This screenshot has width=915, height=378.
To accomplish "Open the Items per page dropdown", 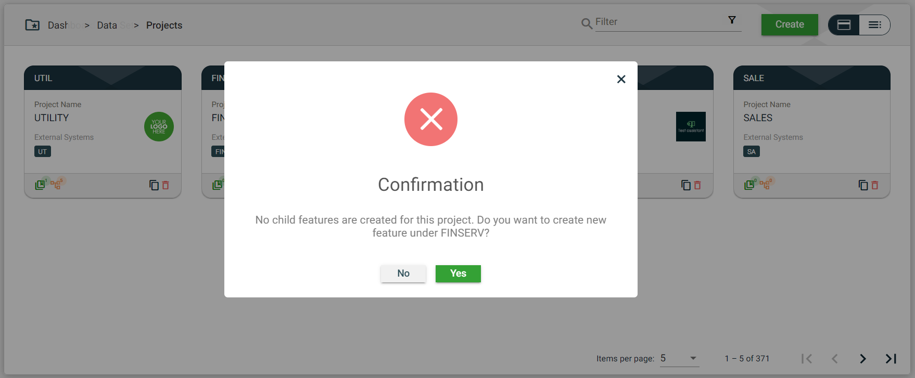I will (679, 358).
